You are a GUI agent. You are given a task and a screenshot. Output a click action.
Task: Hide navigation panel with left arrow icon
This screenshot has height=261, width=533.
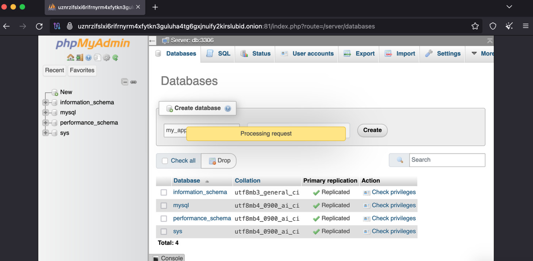click(x=153, y=41)
